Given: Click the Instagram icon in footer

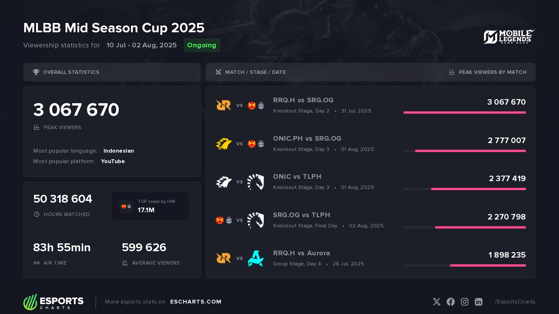Looking at the screenshot, I should pyautogui.click(x=464, y=302).
